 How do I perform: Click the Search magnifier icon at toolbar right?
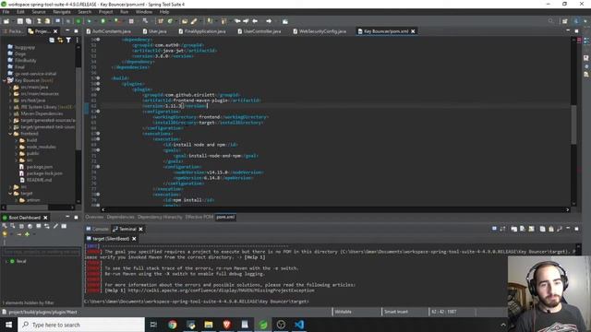click(x=550, y=21)
